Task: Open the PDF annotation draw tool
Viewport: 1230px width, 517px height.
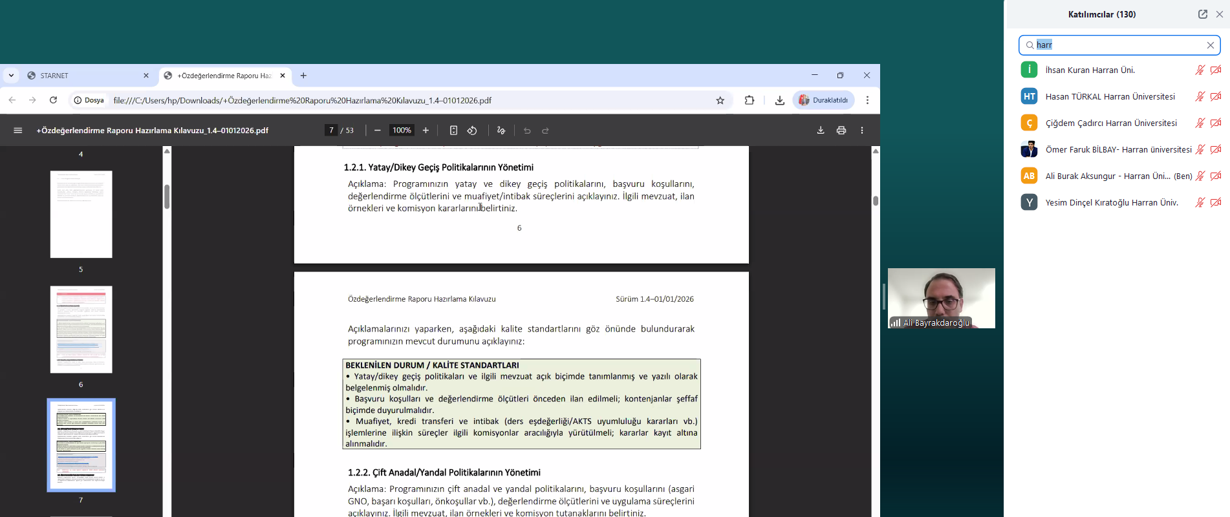Action: coord(501,131)
